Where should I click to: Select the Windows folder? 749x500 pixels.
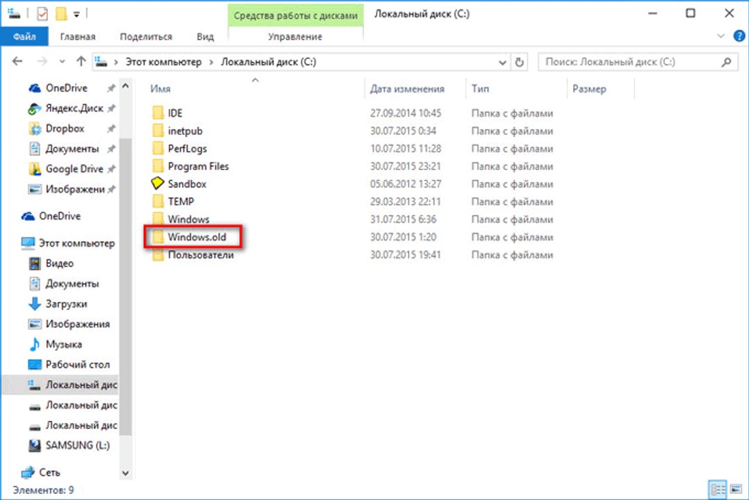[x=189, y=219]
